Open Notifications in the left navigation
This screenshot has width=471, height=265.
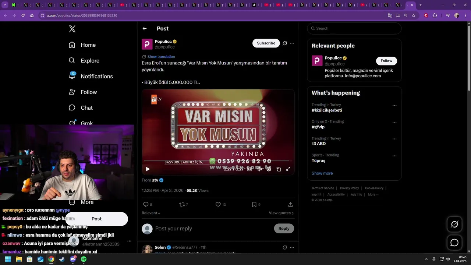coord(91,76)
